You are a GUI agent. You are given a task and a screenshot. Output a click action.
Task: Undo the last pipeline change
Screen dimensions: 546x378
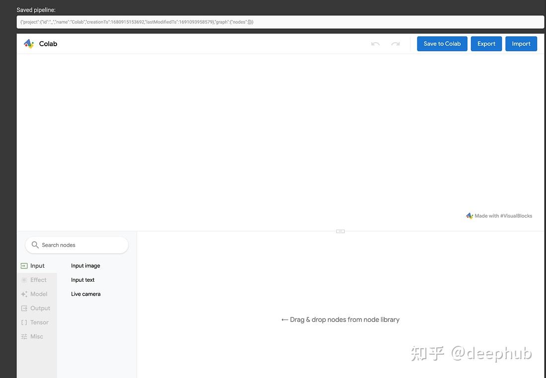pos(376,44)
